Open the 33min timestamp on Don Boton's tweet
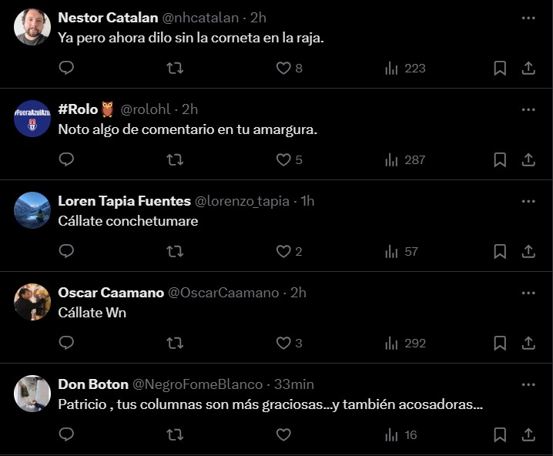553x456 pixels. click(x=294, y=384)
